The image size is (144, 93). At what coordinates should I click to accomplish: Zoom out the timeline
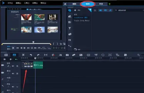(x=138, y=55)
